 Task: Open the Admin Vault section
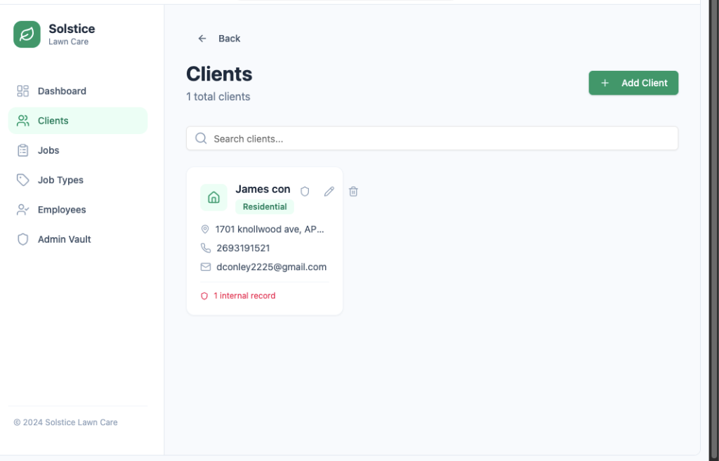pyautogui.click(x=78, y=239)
